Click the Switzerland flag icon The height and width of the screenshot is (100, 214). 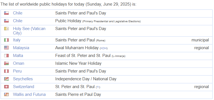[x=6, y=87]
